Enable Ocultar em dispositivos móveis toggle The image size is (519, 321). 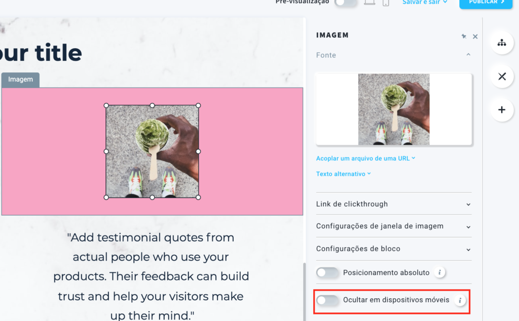click(327, 300)
